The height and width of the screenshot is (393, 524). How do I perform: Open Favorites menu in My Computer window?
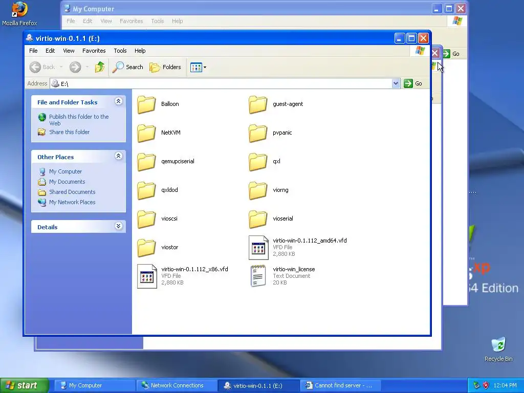(132, 21)
